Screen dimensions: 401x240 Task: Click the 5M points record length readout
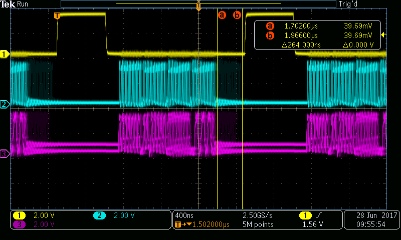(258, 224)
